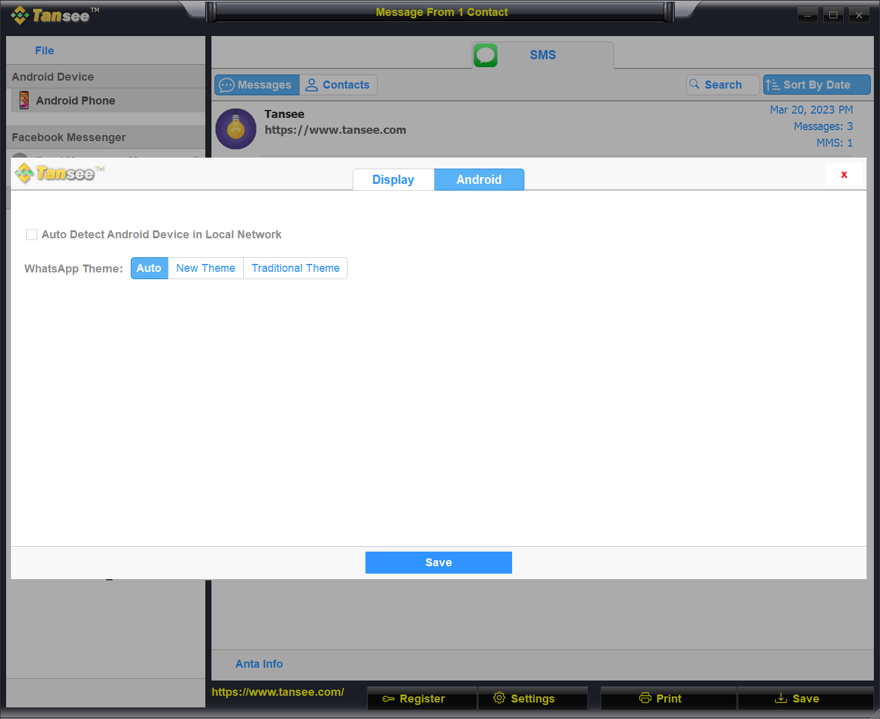
Task: Open the https://www.tansee.com/ link
Action: 278,692
